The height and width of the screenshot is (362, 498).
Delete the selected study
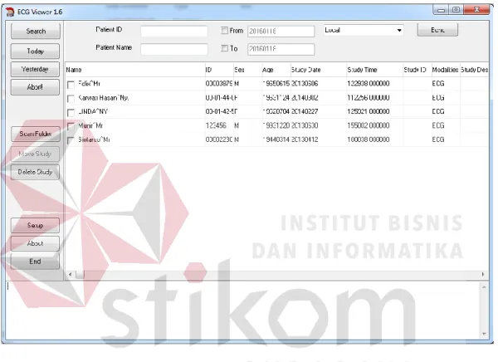tap(35, 172)
